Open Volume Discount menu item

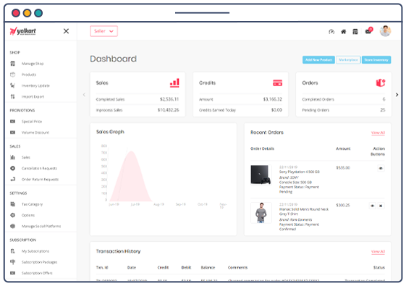(x=35, y=133)
